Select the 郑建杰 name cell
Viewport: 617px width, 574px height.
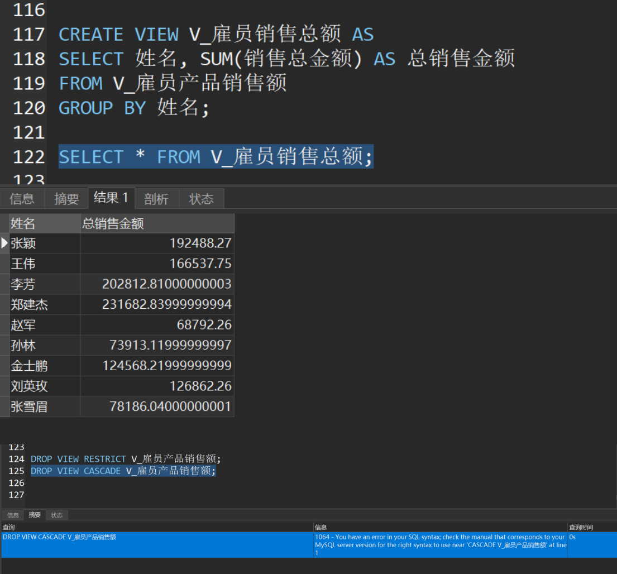tap(45, 304)
